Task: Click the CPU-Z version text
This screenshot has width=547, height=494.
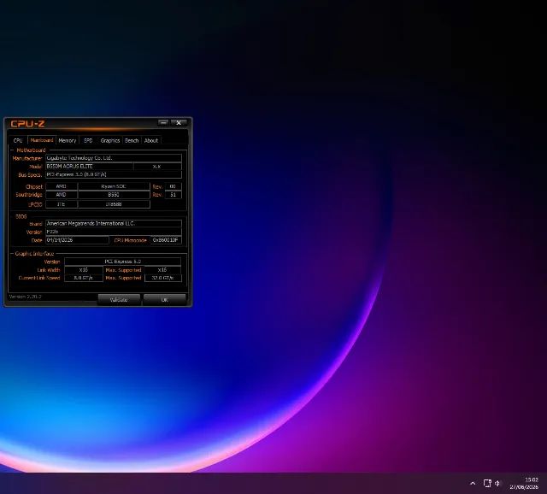Action: click(x=25, y=297)
